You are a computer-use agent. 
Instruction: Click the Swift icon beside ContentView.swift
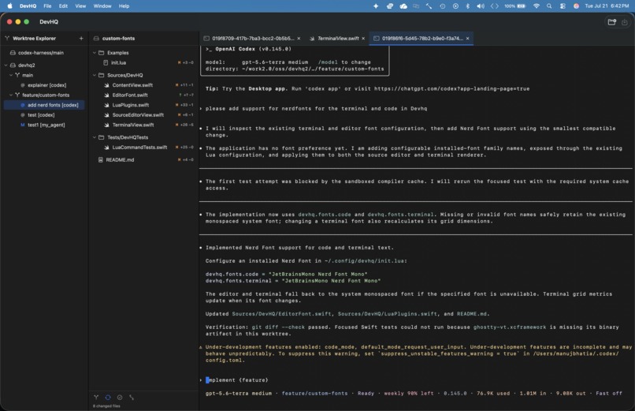106,85
